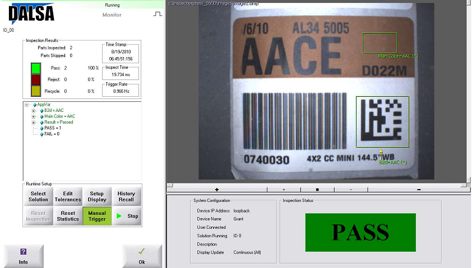
Task: Click the image file path text
Action: [x=213, y=3]
